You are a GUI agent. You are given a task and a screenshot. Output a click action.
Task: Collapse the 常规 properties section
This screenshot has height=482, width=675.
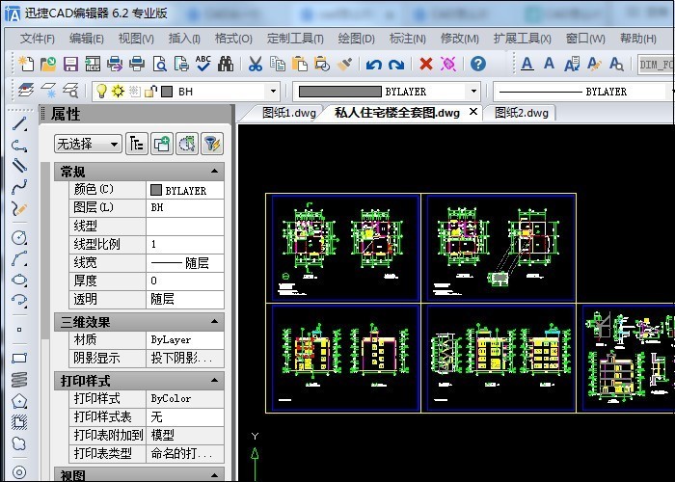tap(214, 172)
